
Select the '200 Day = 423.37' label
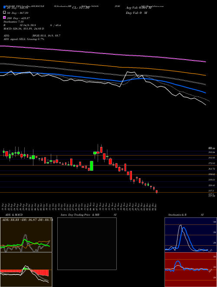18,18
